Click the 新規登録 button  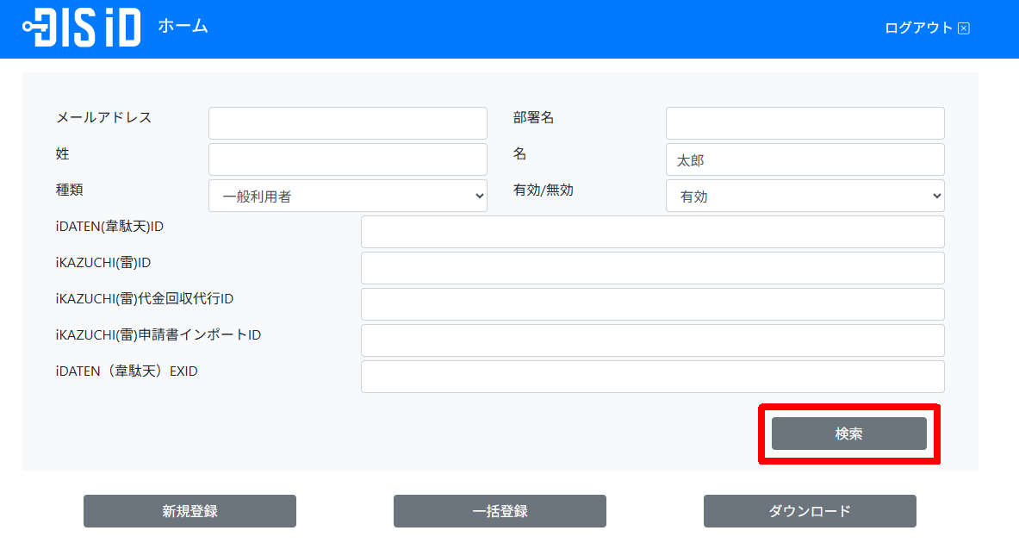tap(190, 511)
